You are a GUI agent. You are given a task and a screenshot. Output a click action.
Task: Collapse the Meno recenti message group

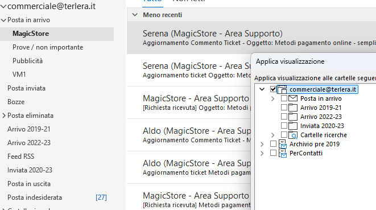pos(135,15)
